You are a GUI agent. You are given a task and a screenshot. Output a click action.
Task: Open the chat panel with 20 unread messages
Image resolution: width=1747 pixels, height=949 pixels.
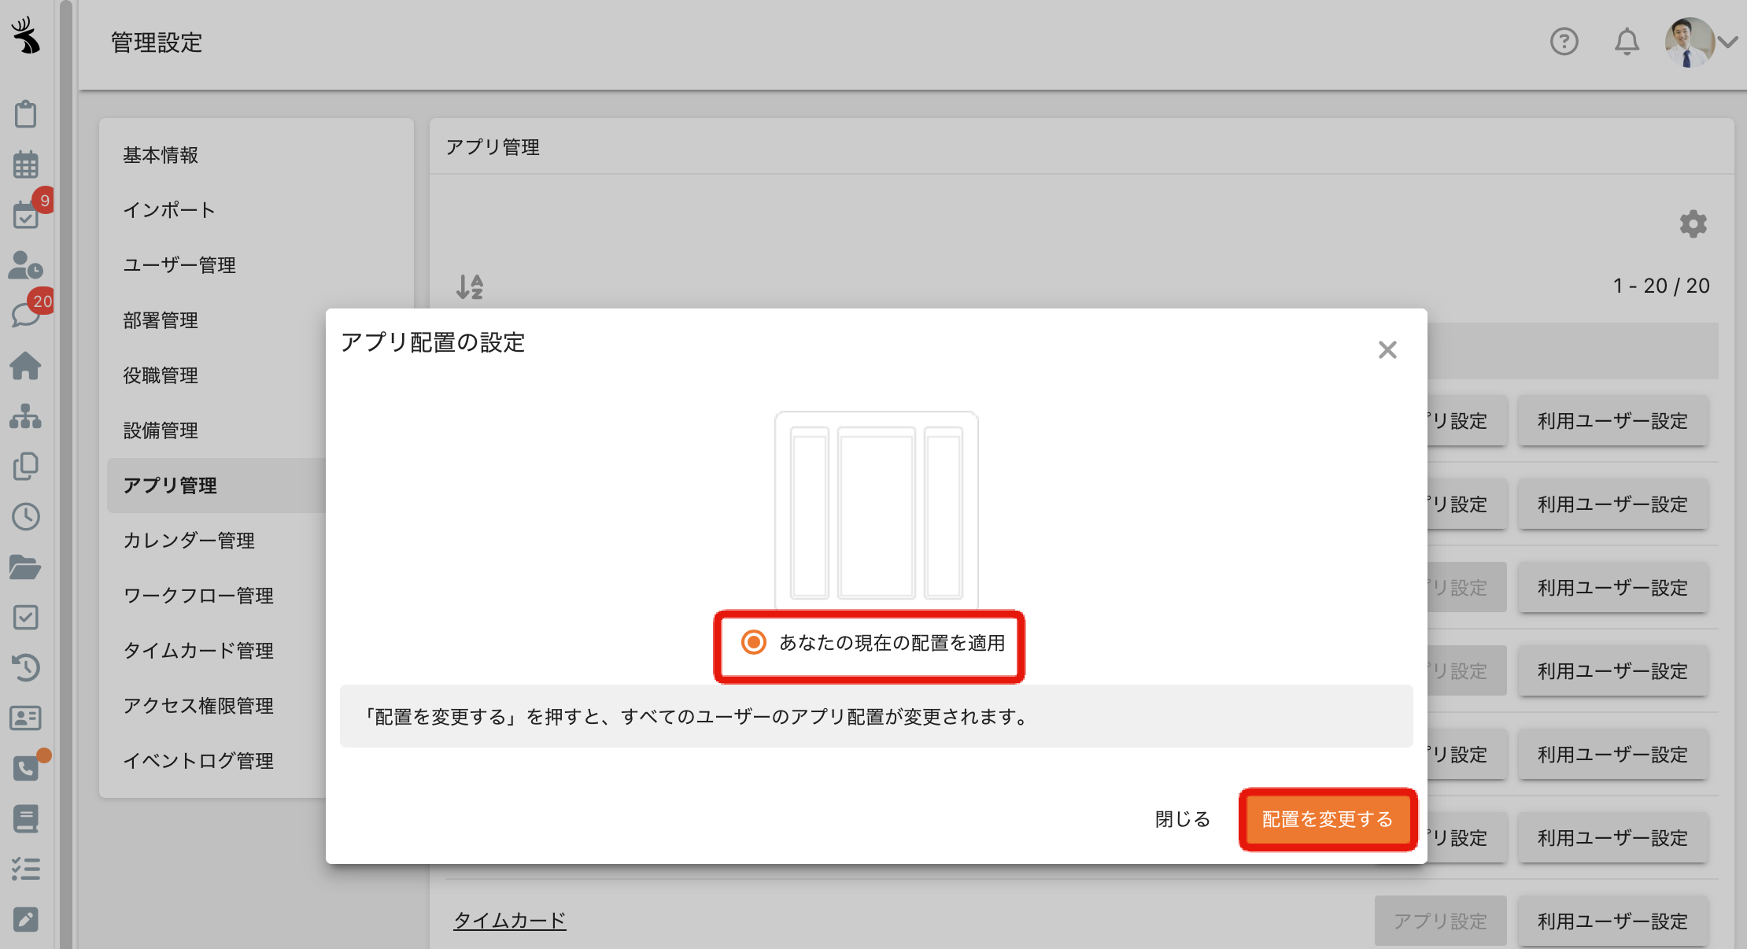(27, 314)
